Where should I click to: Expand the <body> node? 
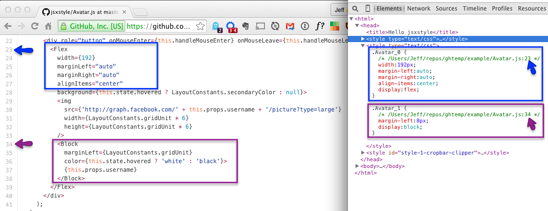357,166
